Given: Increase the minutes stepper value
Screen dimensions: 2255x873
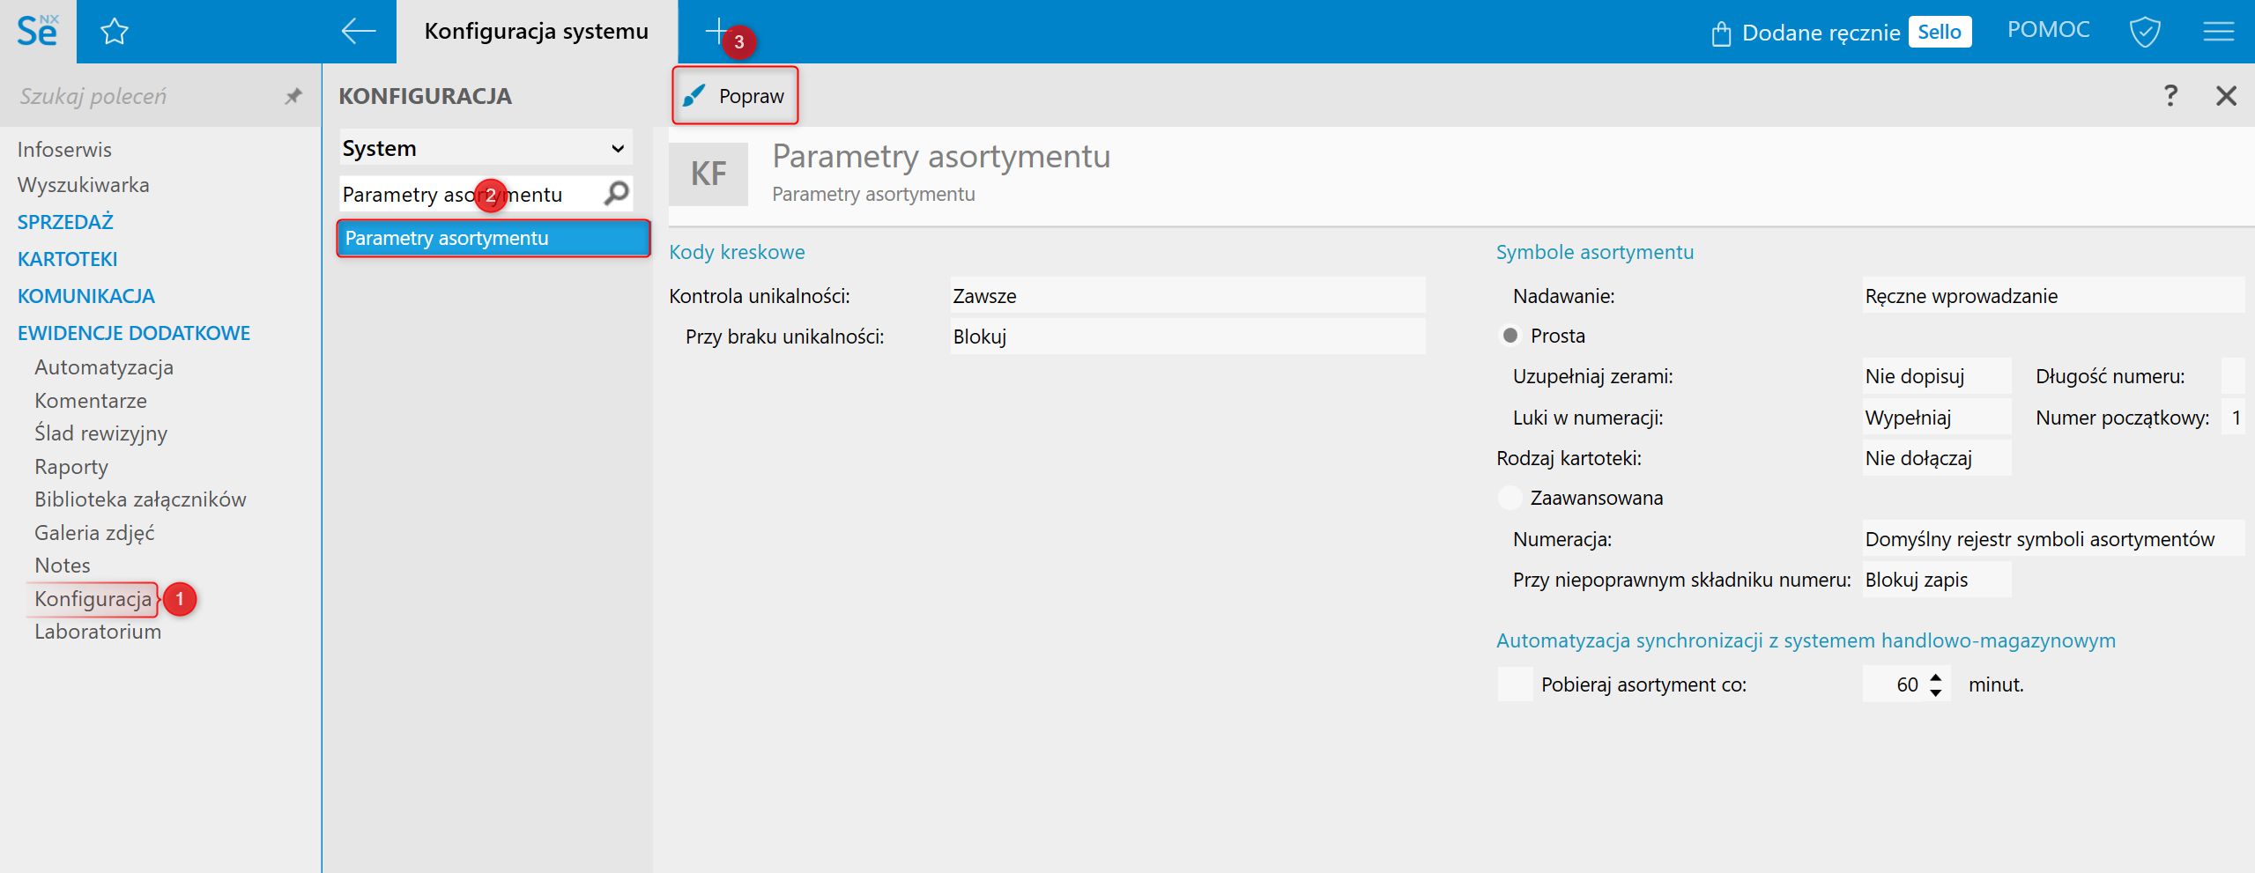Looking at the screenshot, I should click(x=1936, y=677).
